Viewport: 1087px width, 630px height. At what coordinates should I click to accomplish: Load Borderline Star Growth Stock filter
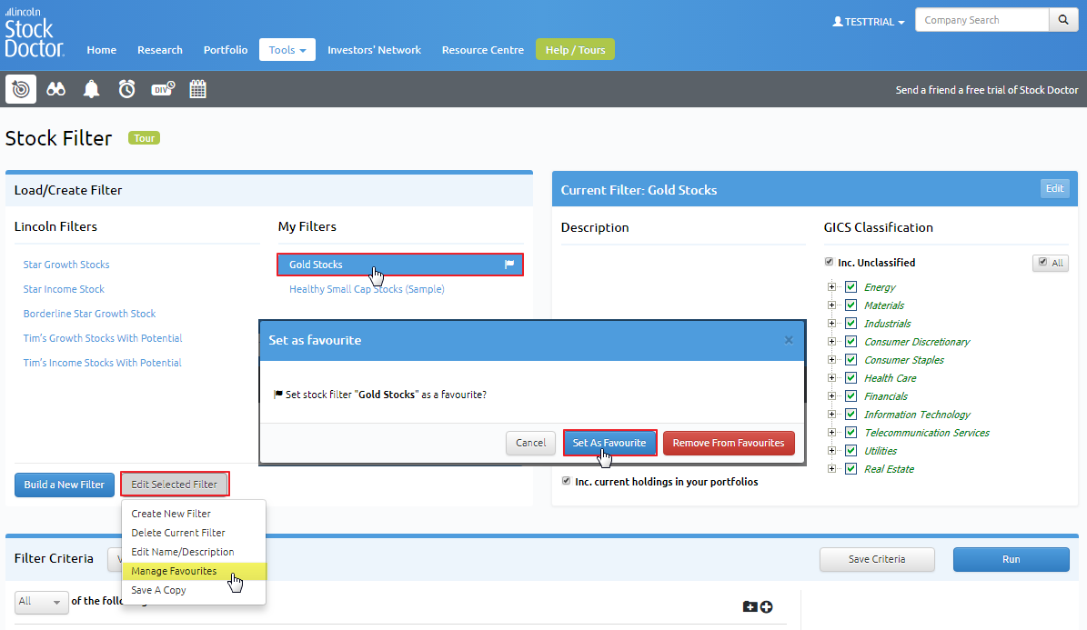[x=89, y=314]
